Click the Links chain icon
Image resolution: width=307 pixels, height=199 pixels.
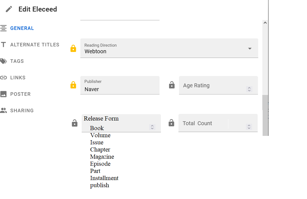(x=3, y=78)
